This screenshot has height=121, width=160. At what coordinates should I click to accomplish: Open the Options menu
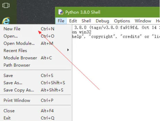click(x=122, y=21)
